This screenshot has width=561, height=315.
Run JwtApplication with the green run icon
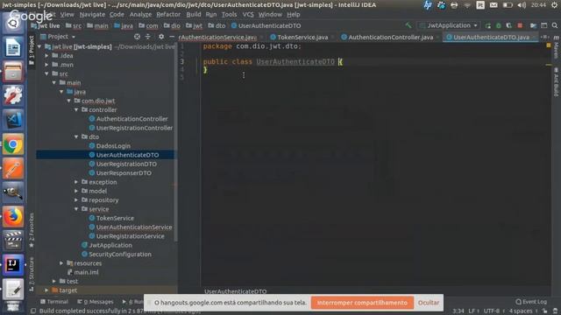[488, 25]
